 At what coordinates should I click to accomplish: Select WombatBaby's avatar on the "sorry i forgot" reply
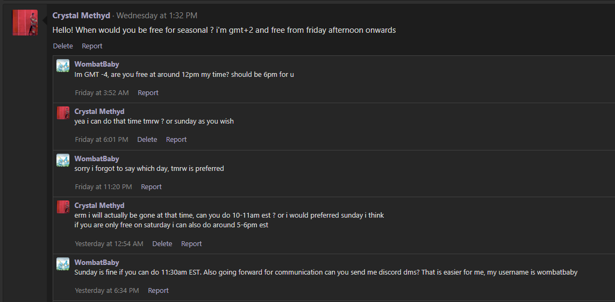(x=63, y=160)
